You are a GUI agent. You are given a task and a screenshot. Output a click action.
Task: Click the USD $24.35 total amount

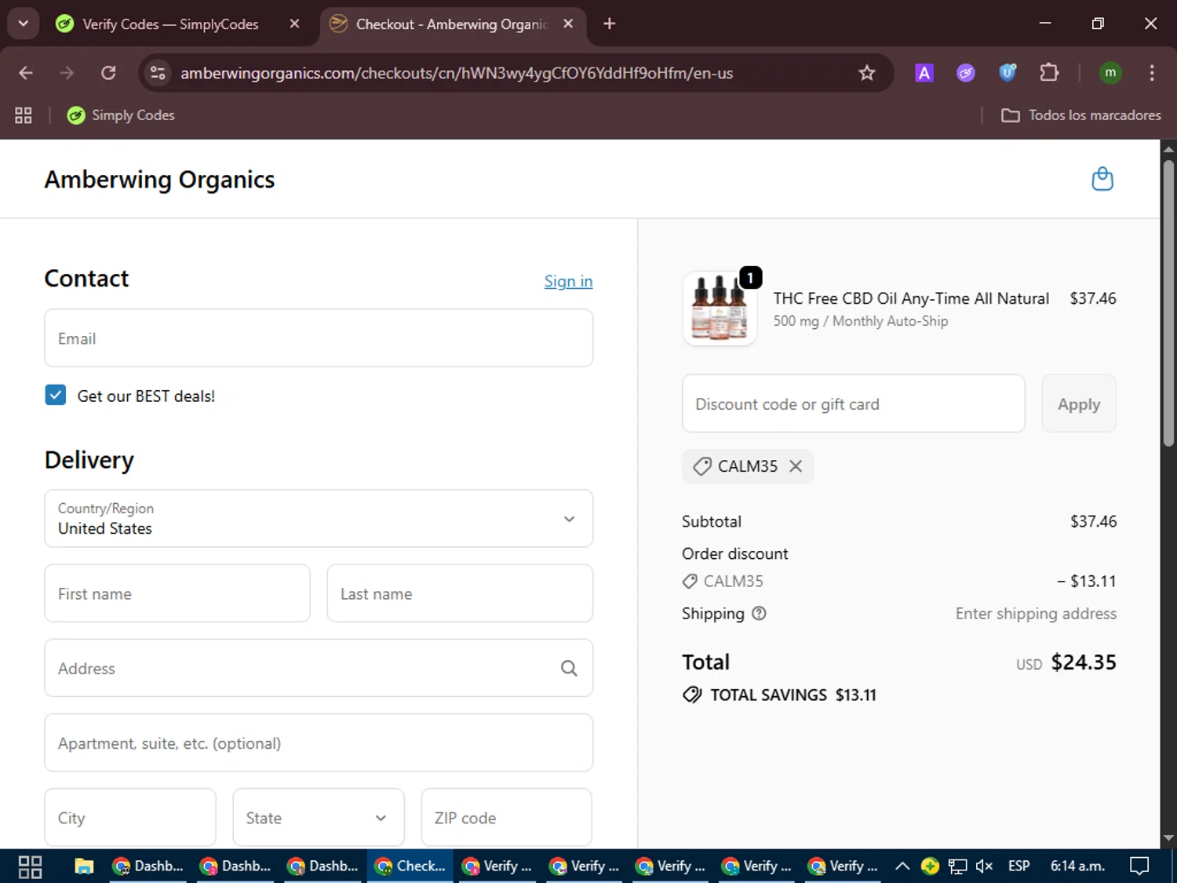coord(1066,663)
